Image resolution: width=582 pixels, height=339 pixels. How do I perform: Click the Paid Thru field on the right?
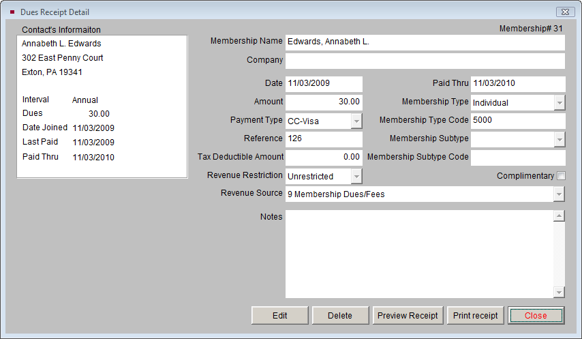[518, 84]
